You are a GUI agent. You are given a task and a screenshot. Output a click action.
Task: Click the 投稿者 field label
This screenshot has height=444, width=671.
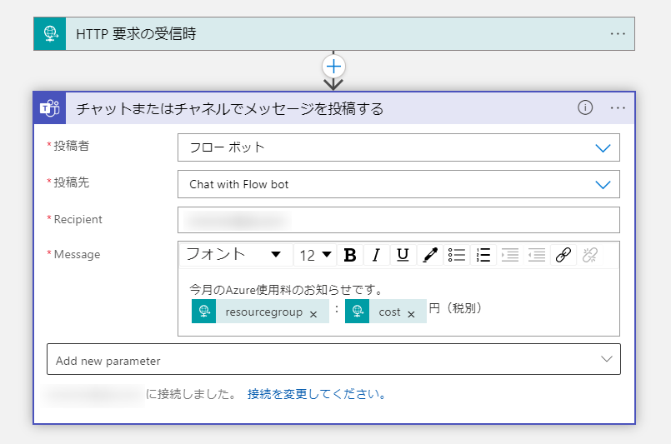[x=72, y=146]
